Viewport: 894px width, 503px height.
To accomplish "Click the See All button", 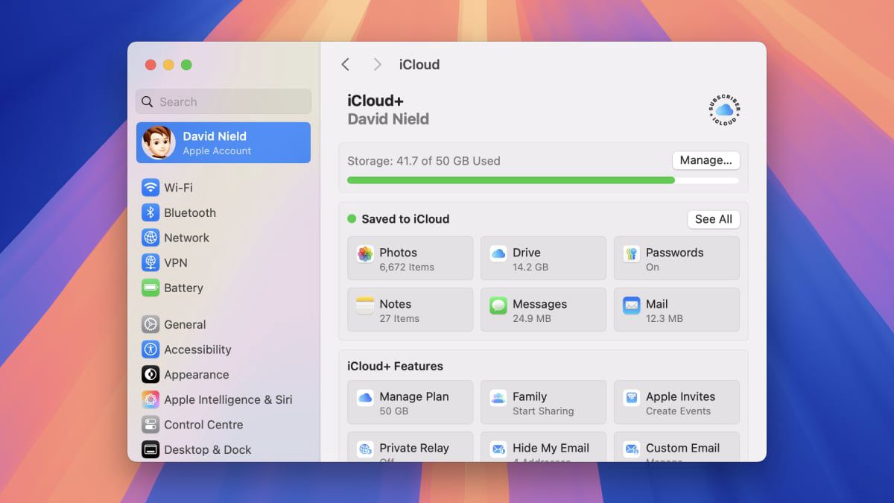I will [713, 219].
